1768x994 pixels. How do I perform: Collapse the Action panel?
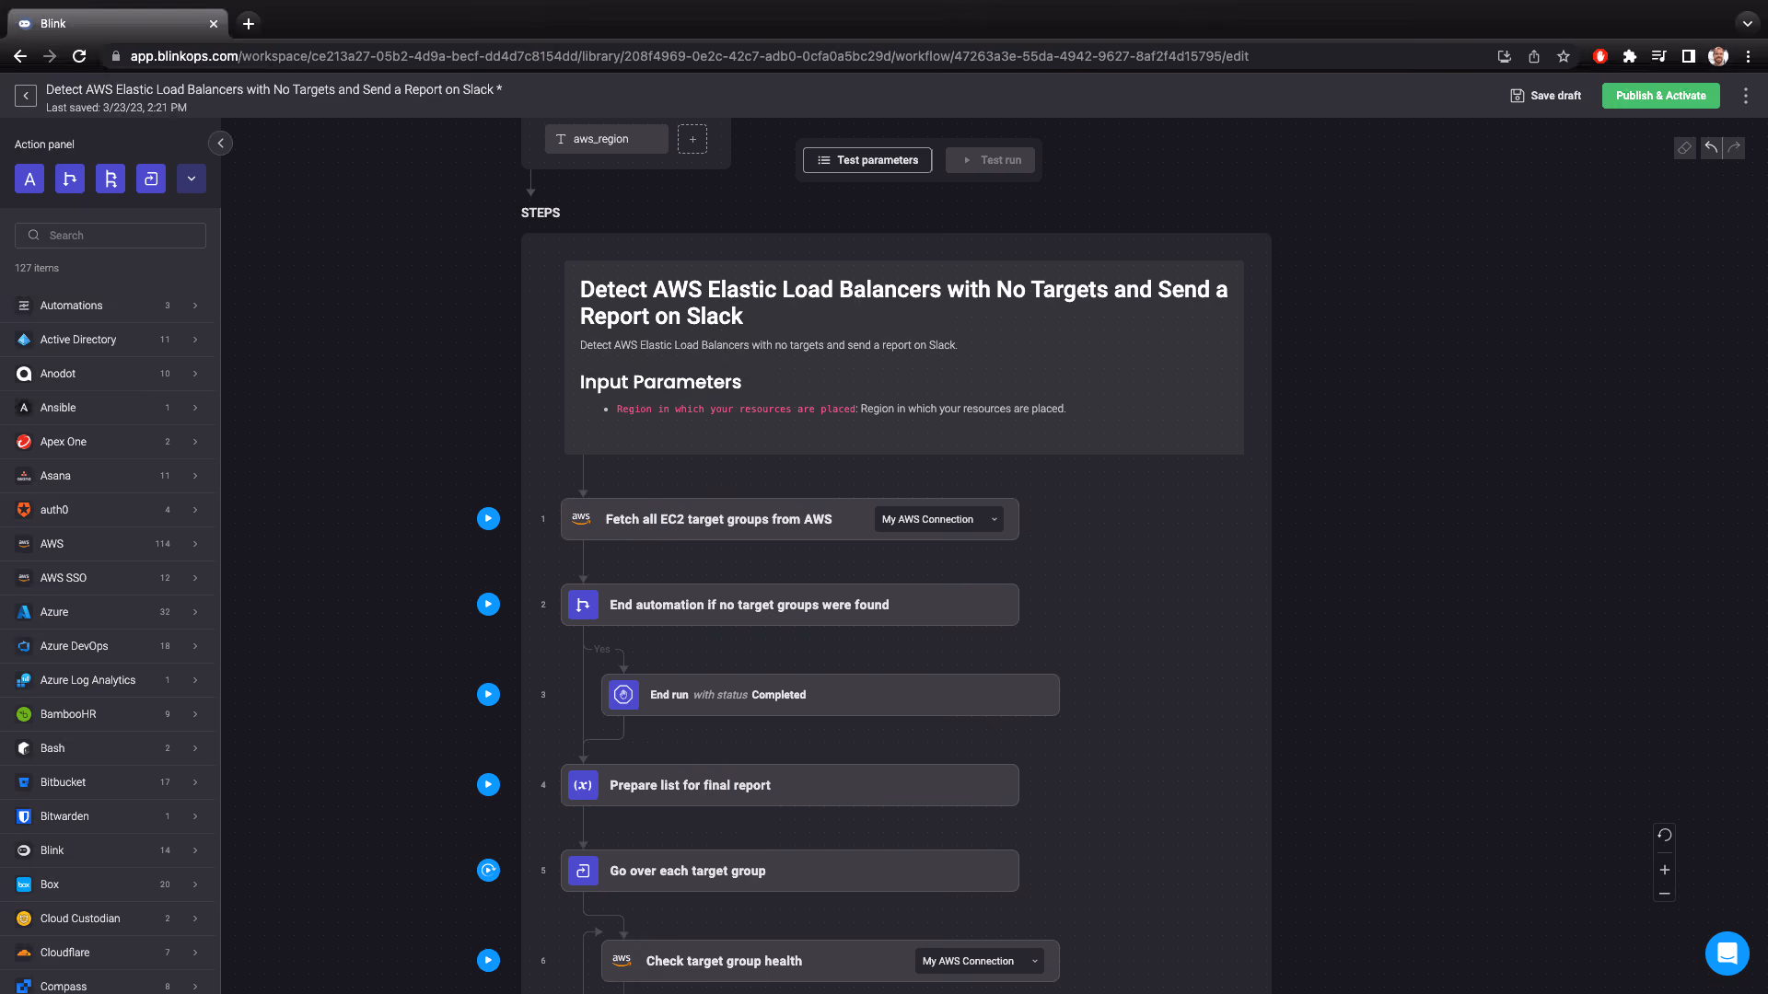click(x=220, y=144)
